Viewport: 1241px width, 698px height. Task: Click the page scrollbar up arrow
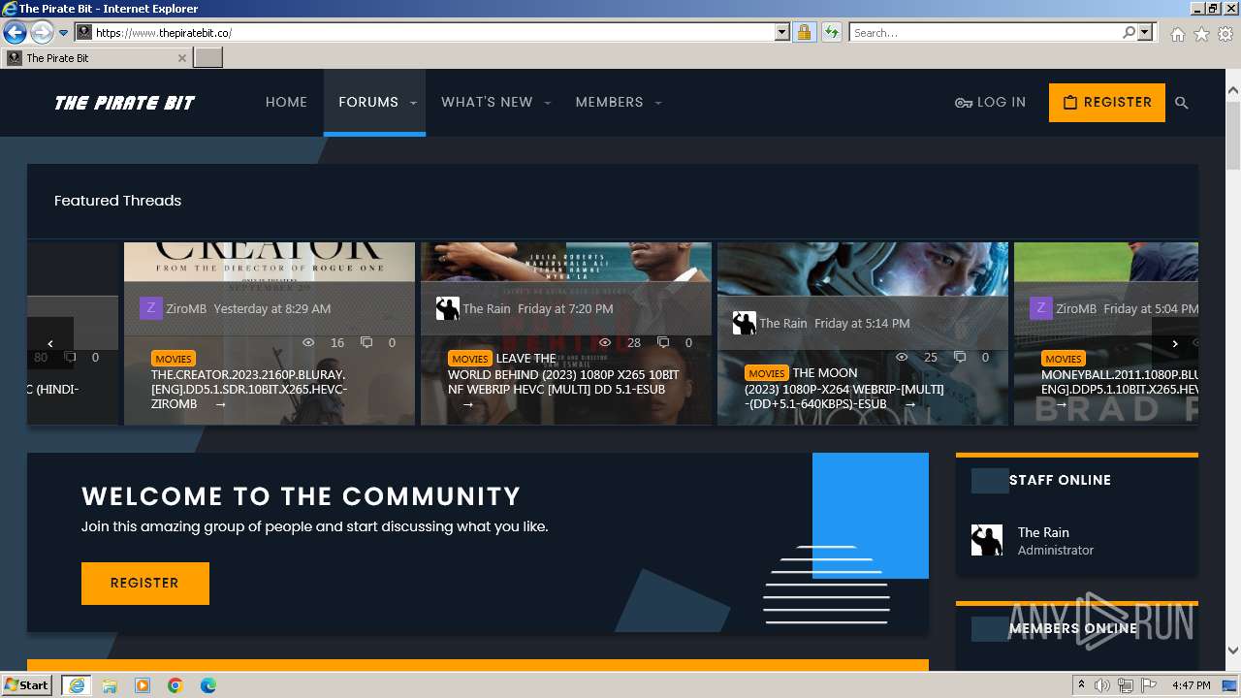(1233, 91)
